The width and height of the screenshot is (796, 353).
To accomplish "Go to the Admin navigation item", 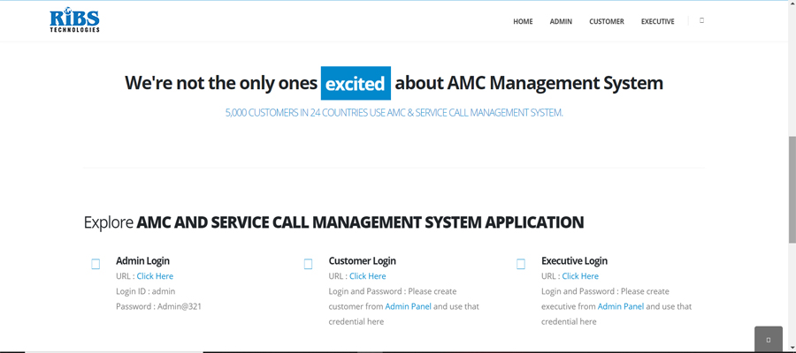I will 561,21.
